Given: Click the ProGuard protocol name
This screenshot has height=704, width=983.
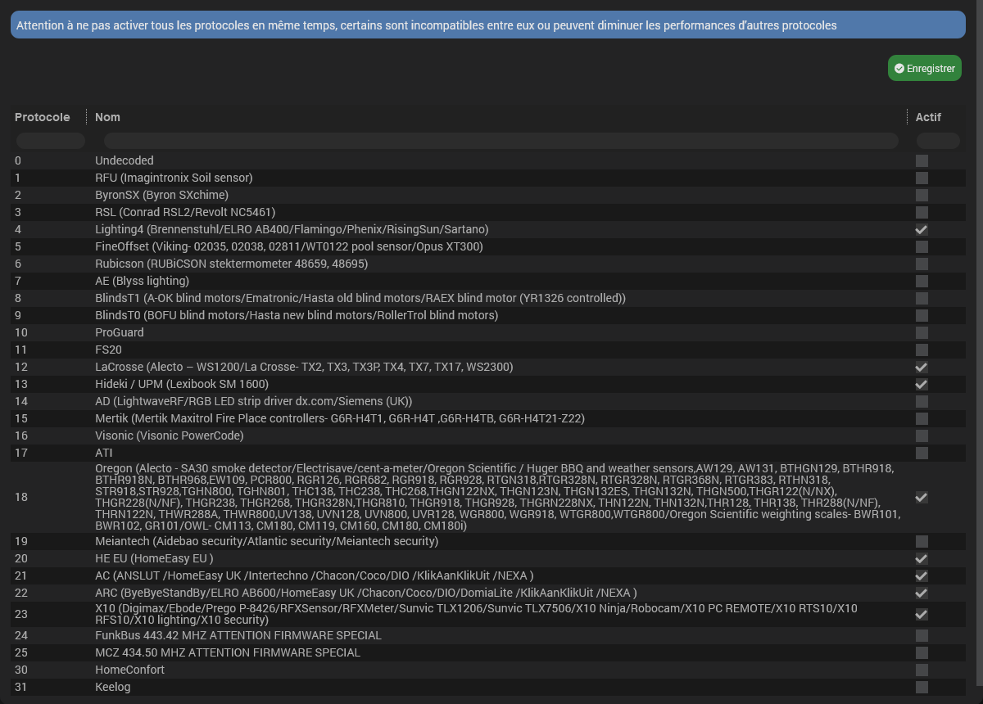Looking at the screenshot, I should tap(120, 332).
